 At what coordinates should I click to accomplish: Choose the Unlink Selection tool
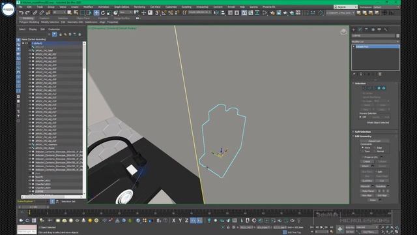pyautogui.click(x=41, y=13)
